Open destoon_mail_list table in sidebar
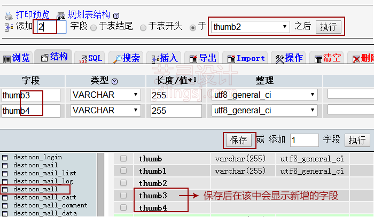 click(45, 173)
